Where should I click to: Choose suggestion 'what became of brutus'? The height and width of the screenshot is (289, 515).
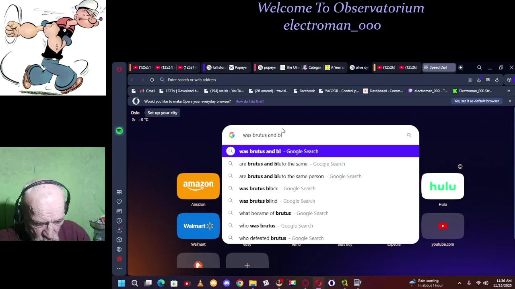[320, 213]
